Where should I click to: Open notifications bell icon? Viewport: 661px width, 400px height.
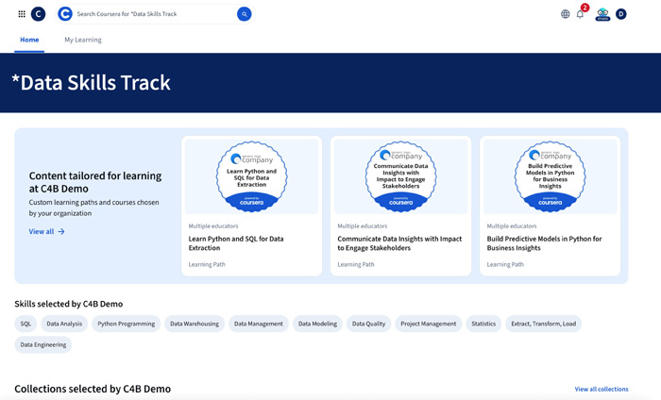tap(581, 14)
